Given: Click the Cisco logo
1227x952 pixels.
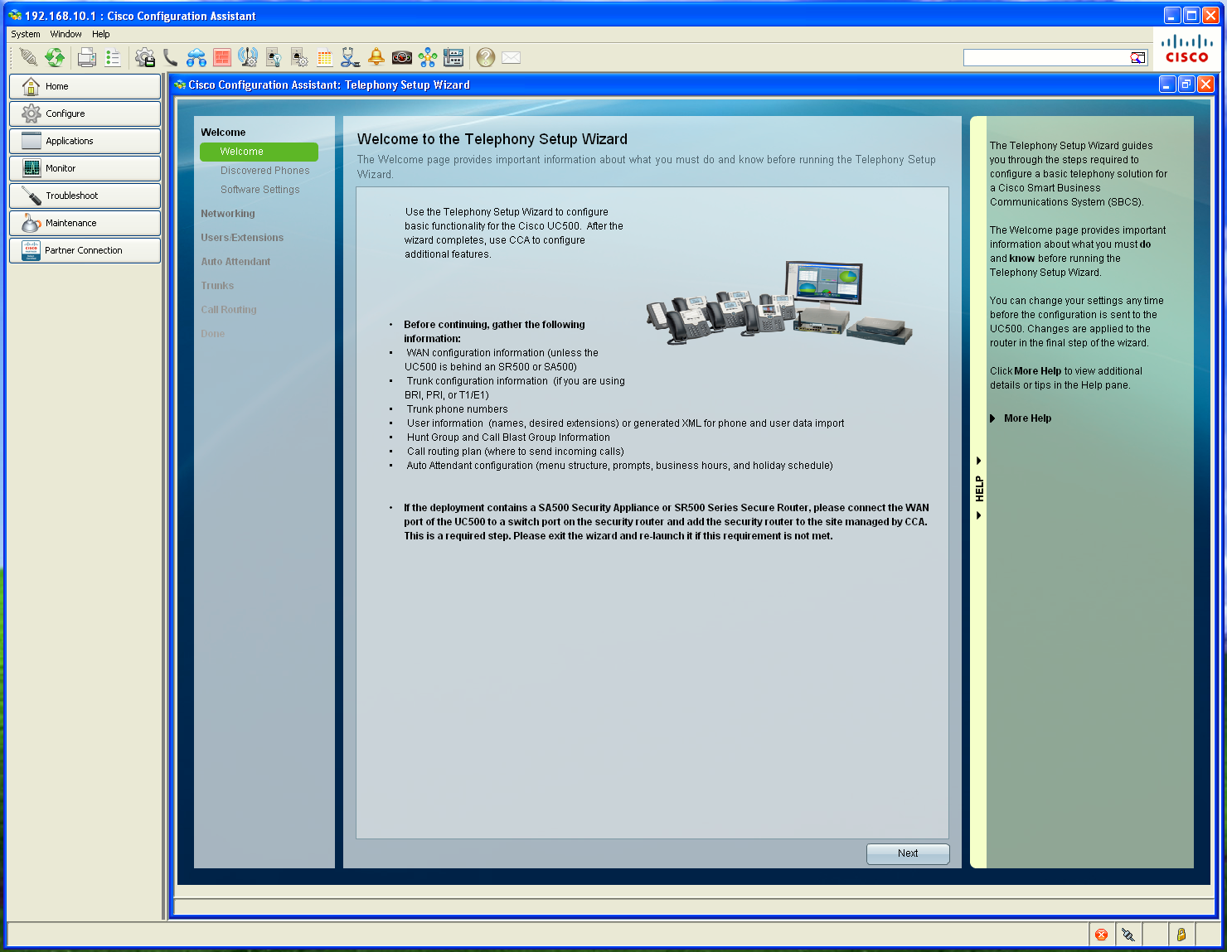Looking at the screenshot, I should coord(1186,49).
